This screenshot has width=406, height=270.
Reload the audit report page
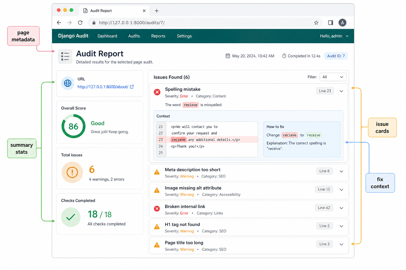[x=80, y=23]
